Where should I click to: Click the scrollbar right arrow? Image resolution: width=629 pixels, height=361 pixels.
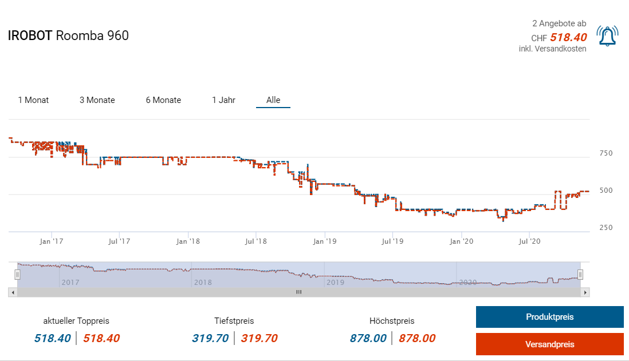pyautogui.click(x=585, y=292)
